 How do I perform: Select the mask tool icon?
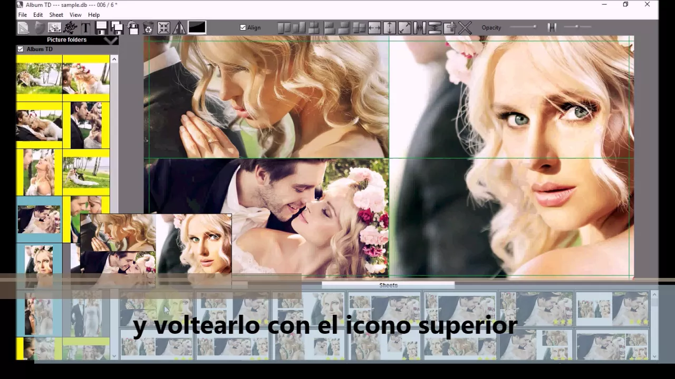[x=39, y=28]
